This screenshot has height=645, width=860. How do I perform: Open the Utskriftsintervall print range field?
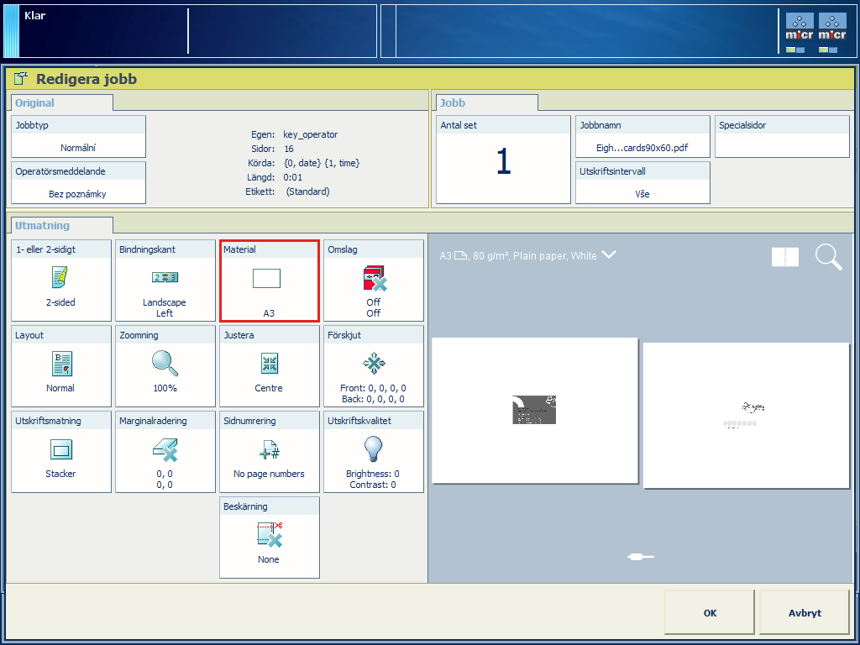tap(642, 183)
